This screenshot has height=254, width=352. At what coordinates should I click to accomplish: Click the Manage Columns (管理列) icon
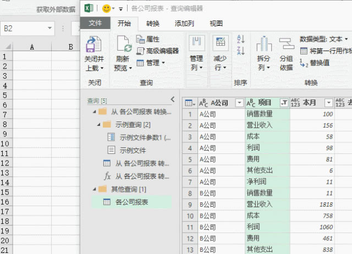tap(196, 44)
